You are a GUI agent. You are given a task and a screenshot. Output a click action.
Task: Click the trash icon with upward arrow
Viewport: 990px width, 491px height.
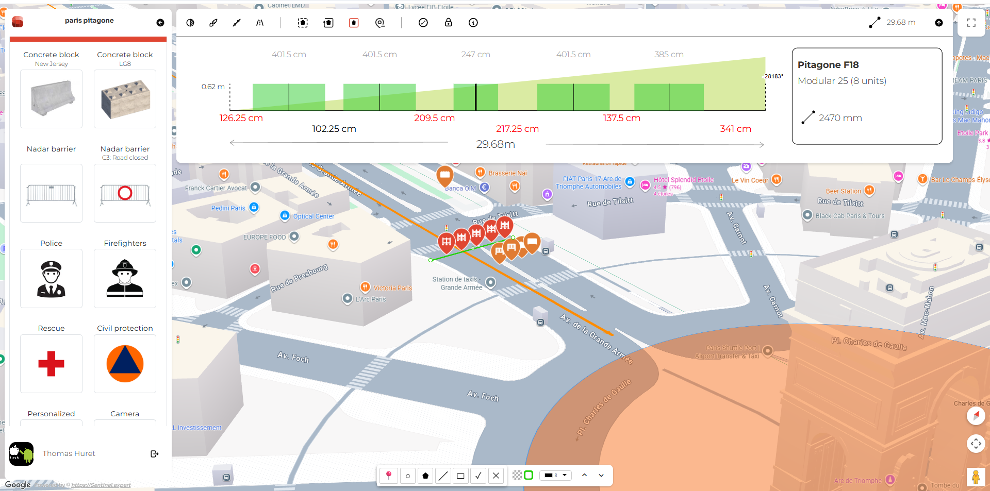pyautogui.click(x=328, y=23)
